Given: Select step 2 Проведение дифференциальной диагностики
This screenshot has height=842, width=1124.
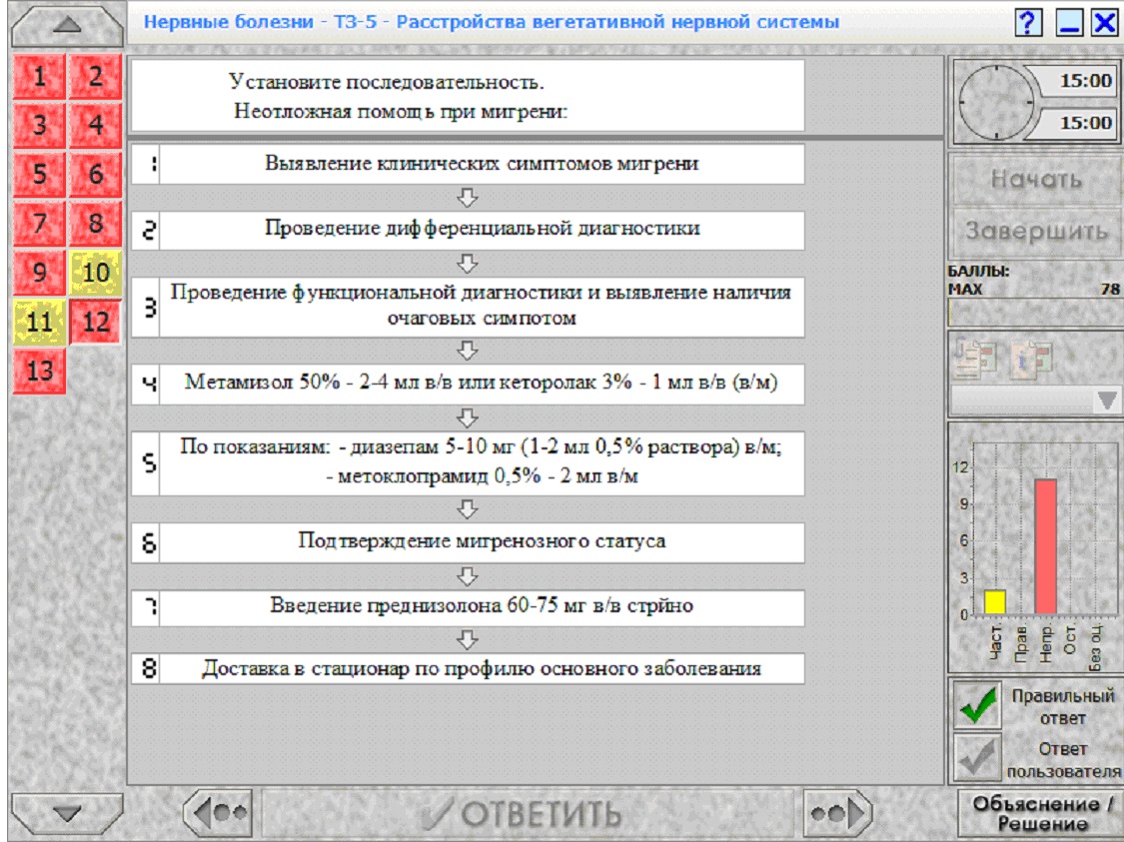Looking at the screenshot, I should 468,230.
